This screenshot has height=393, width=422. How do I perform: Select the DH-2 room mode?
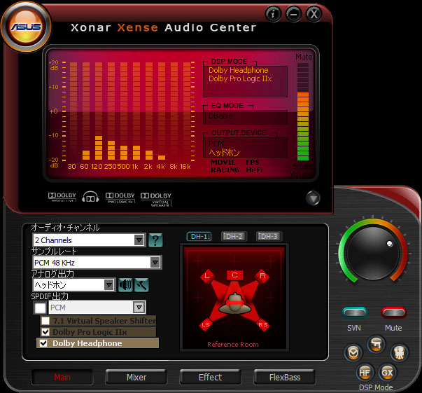[234, 237]
